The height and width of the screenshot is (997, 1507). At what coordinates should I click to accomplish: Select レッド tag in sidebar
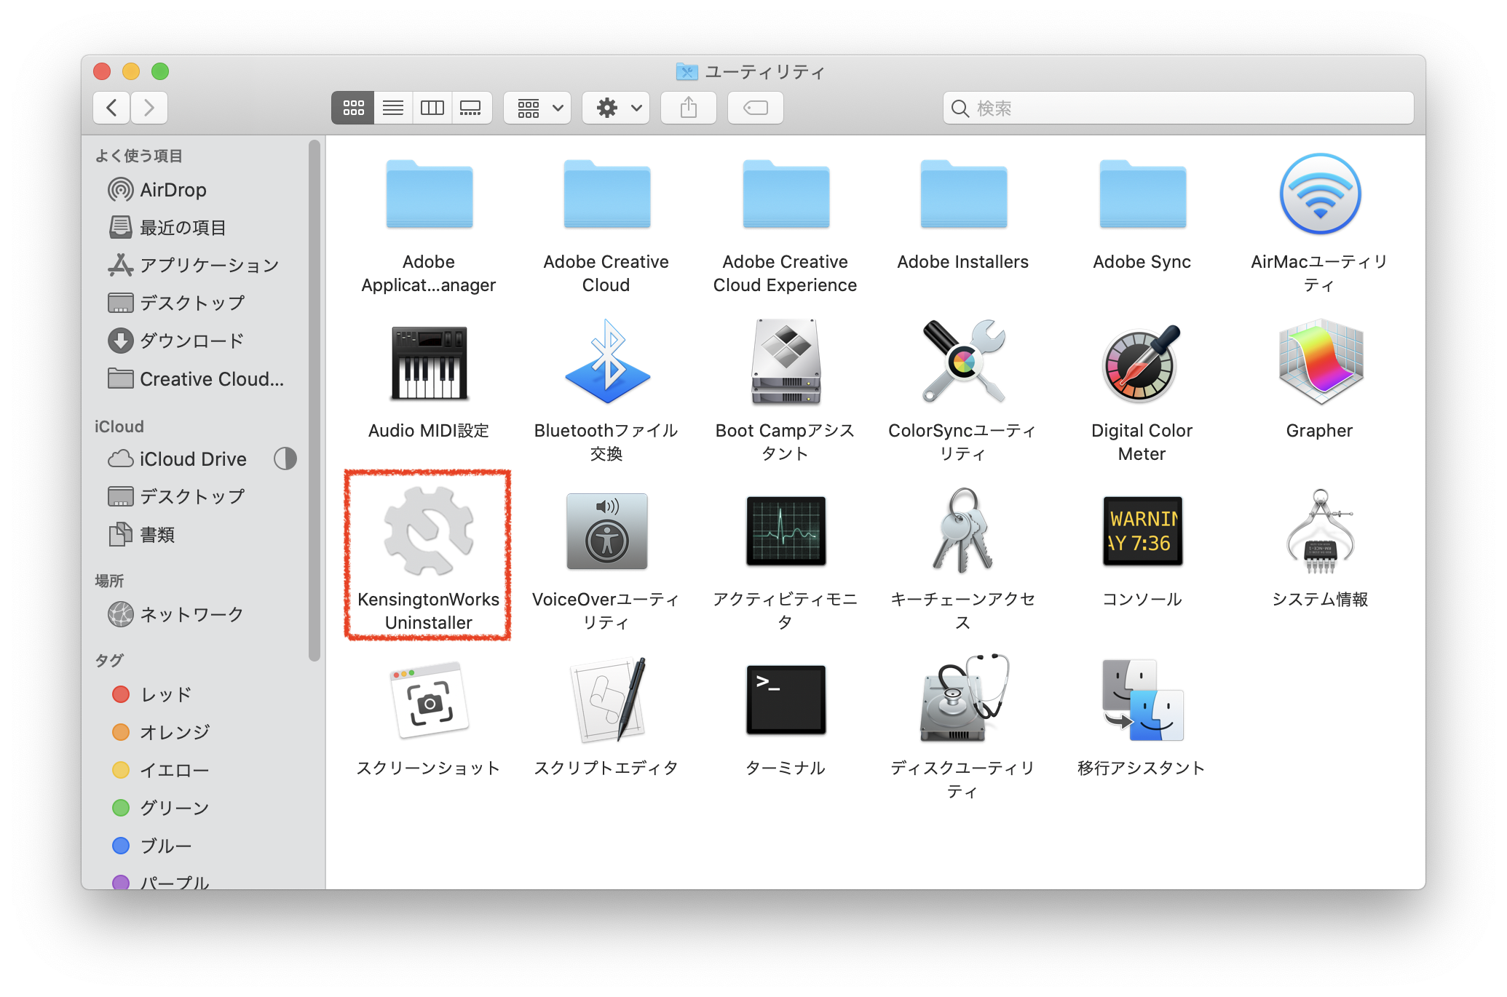tap(156, 700)
